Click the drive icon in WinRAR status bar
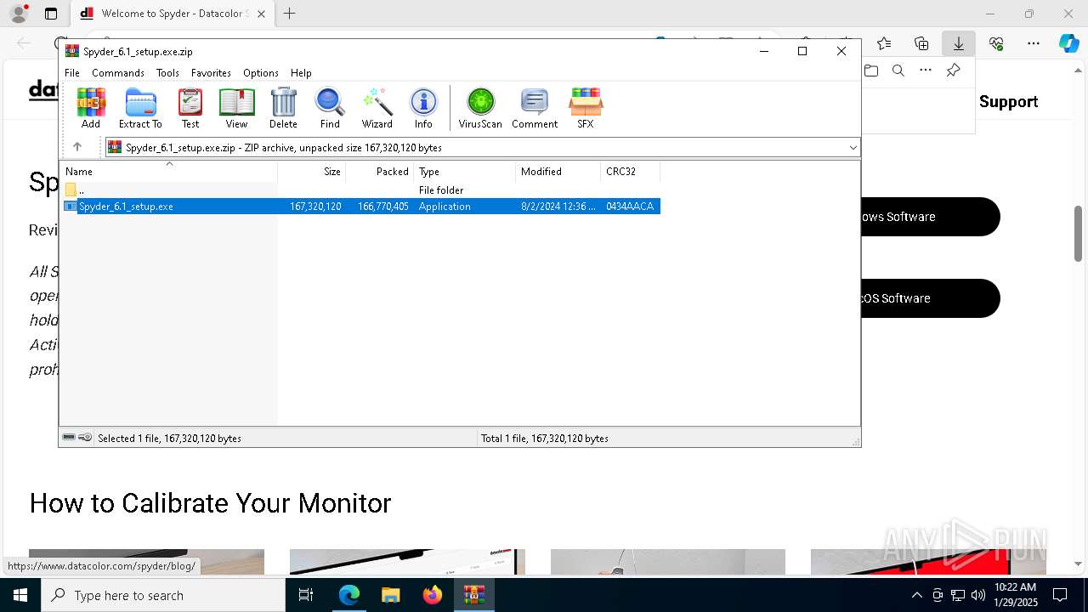Screen dimensions: 1088x612 point(69,438)
